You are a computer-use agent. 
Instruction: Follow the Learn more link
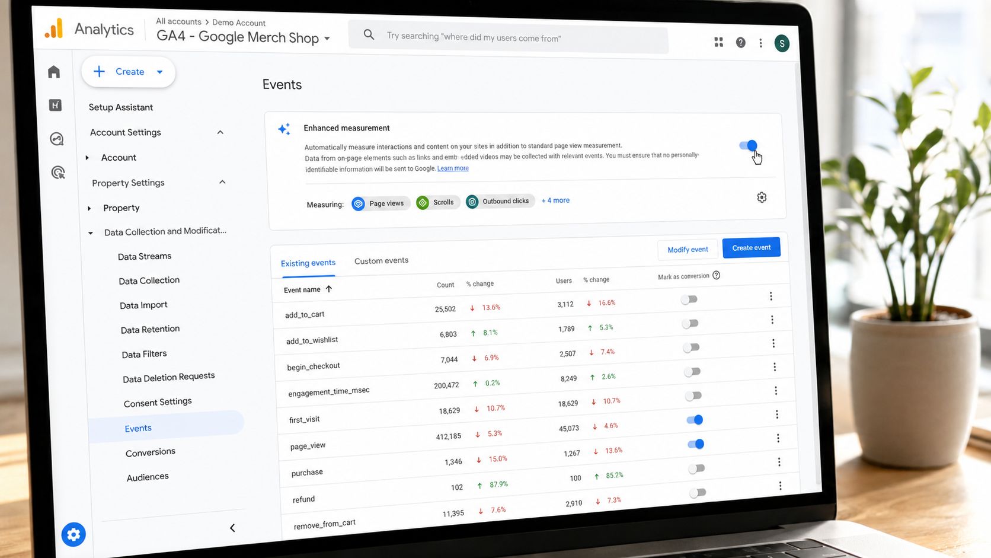(453, 168)
